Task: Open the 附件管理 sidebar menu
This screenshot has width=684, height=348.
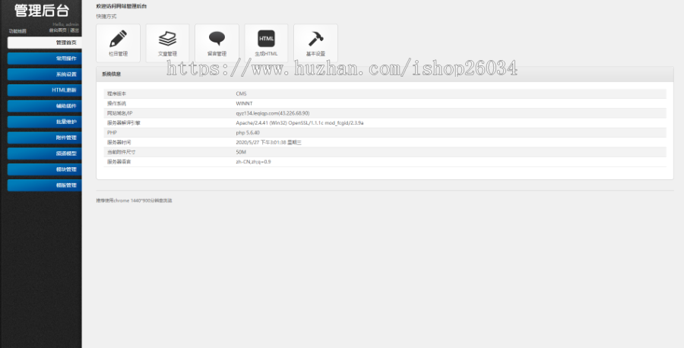Action: coord(45,138)
